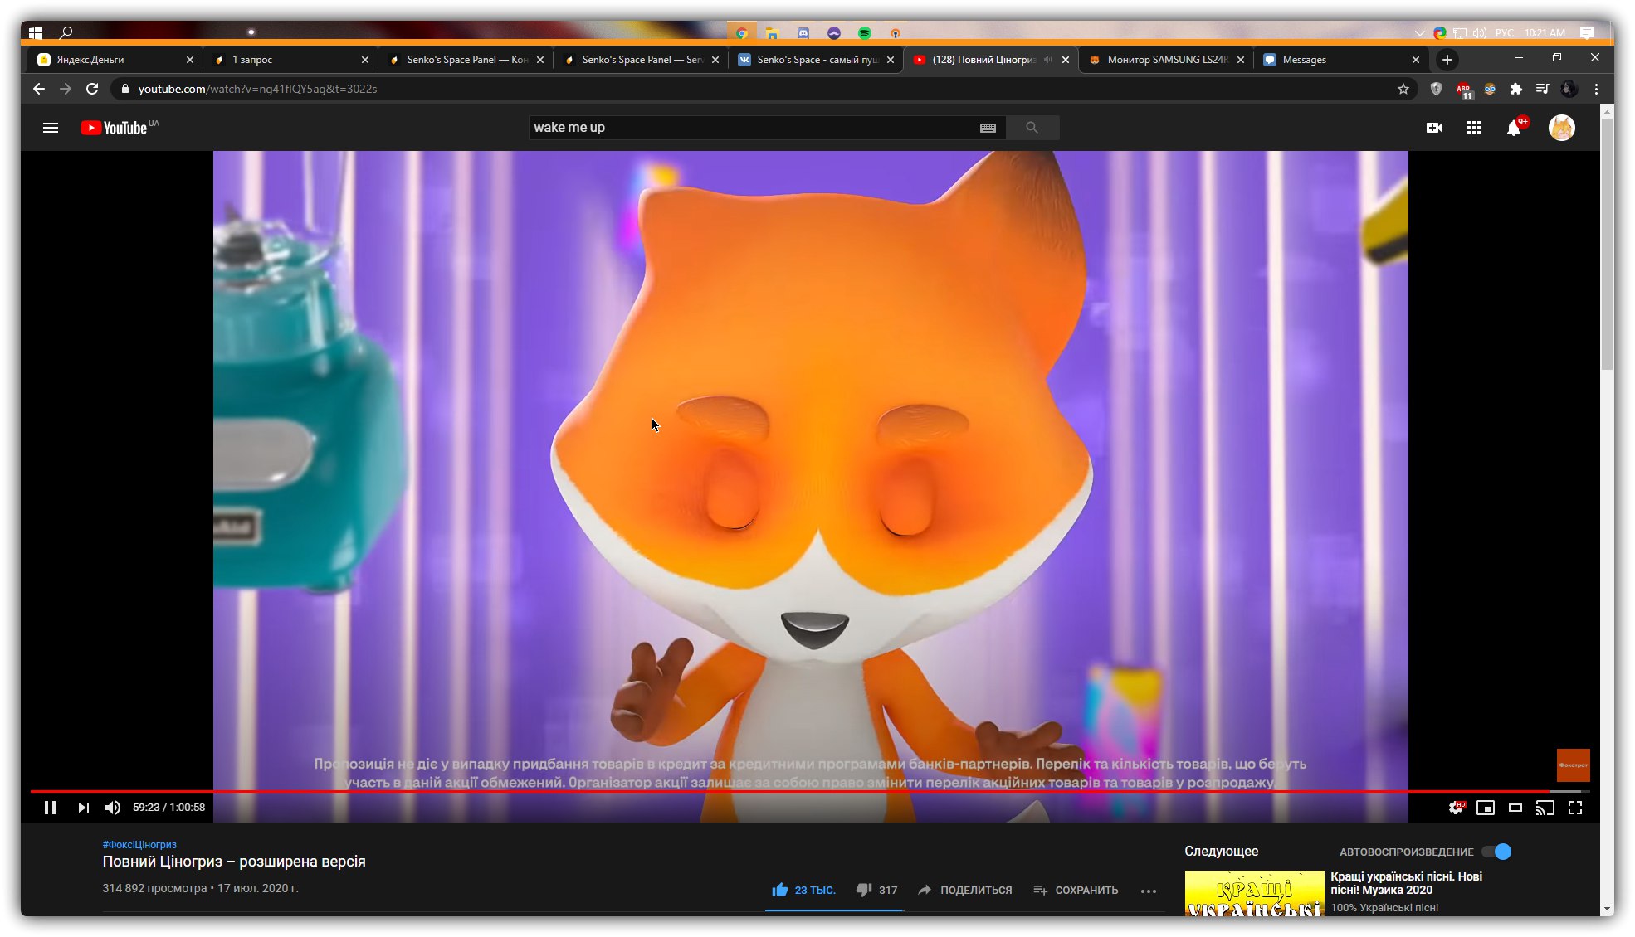The image size is (1635, 937).
Task: Open the media controls playlist icon
Action: (x=1543, y=89)
